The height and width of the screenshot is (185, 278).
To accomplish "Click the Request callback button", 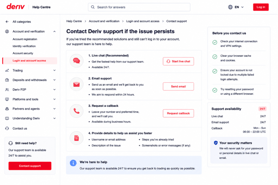I will point(178,113).
